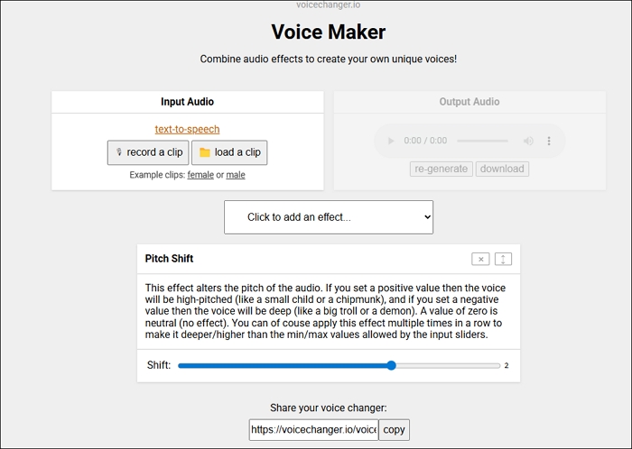Choose the female example clip
632x449 pixels.
[200, 175]
